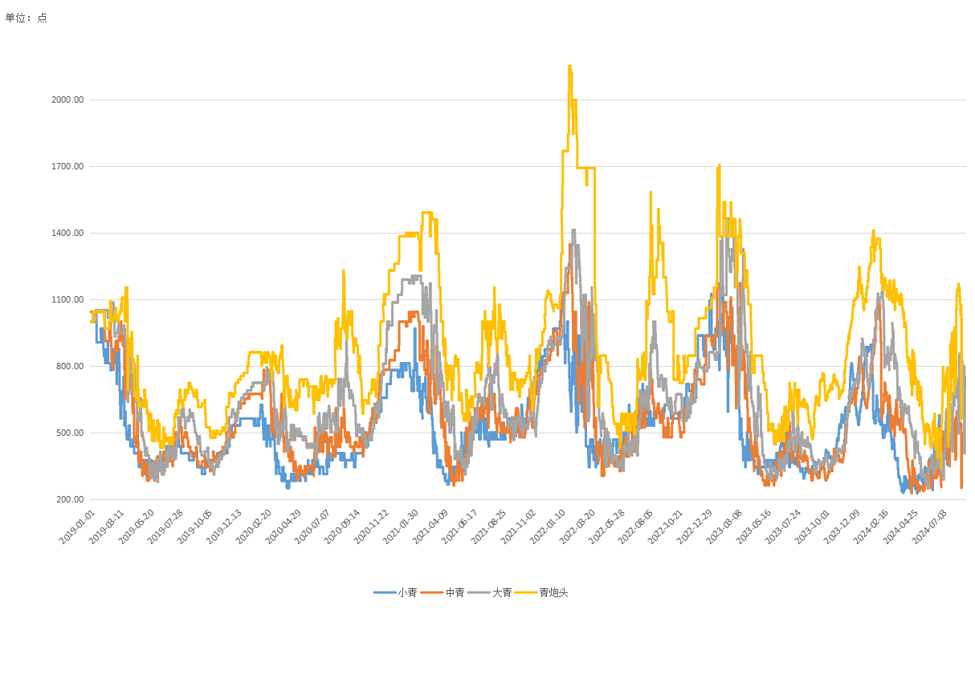
Task: Click the gray legend swatch for 大青
Action: tap(479, 593)
